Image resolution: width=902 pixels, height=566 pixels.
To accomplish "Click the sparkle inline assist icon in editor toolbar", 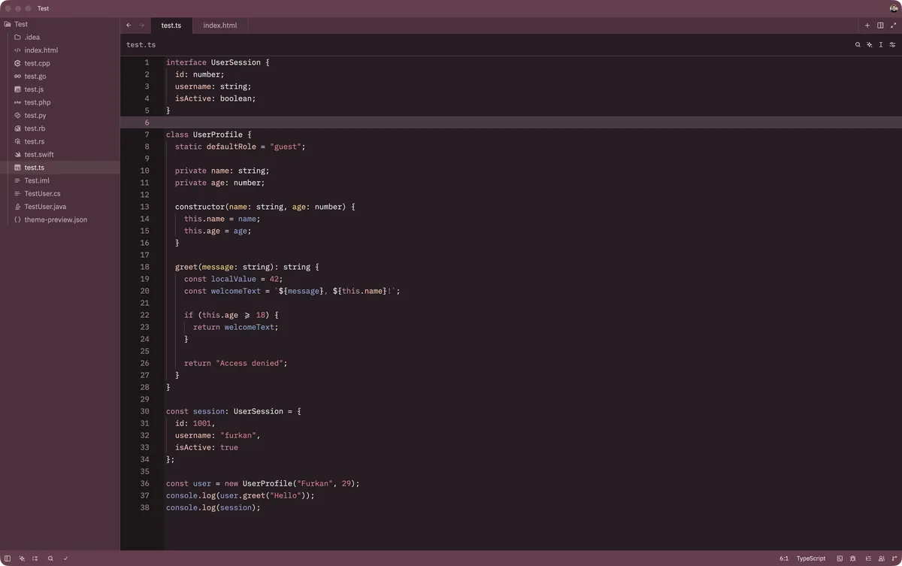I will [x=869, y=44].
